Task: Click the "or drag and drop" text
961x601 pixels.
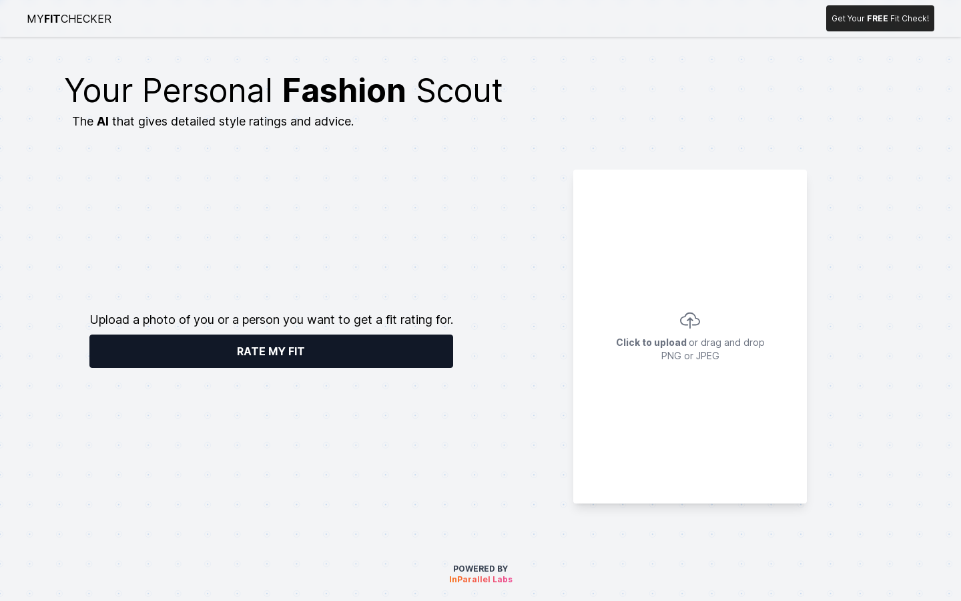Action: coord(727,343)
